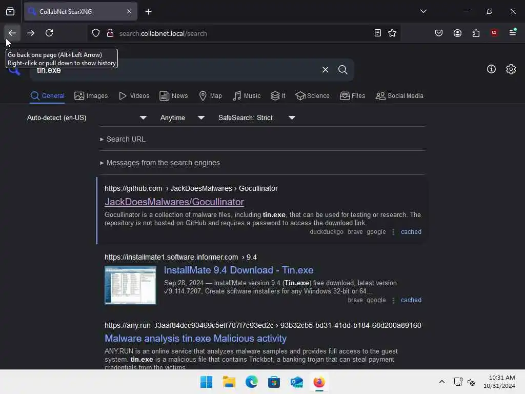Switch to the It category
This screenshot has height=394, width=525.
point(278,96)
